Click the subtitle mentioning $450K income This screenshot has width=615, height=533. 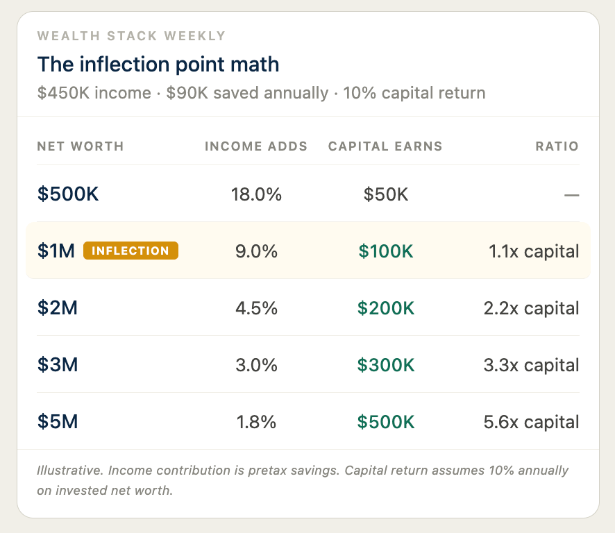261,93
